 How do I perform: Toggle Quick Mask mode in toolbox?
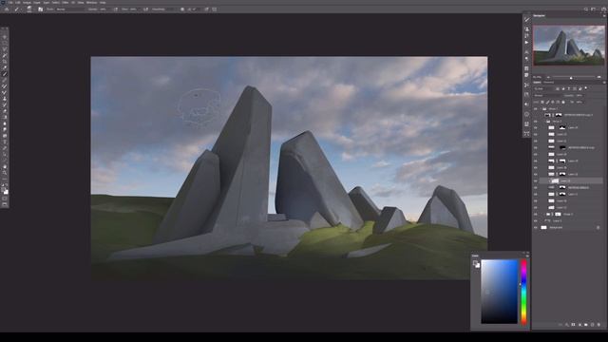(x=5, y=199)
